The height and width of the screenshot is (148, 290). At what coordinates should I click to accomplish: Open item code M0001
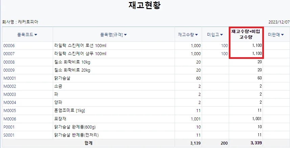9,78
